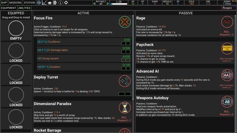Click the ORE resource counter
The width and height of the screenshot is (237, 133).
pyautogui.click(x=208, y=3)
